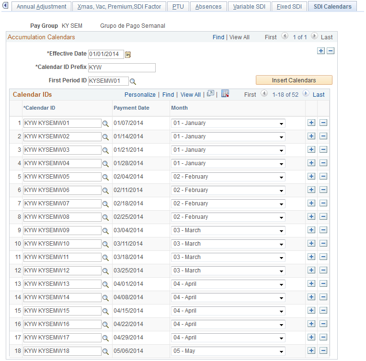The height and width of the screenshot is (361, 366).
Task: Click the Personalize link in Calendar IDs
Action: pos(140,95)
